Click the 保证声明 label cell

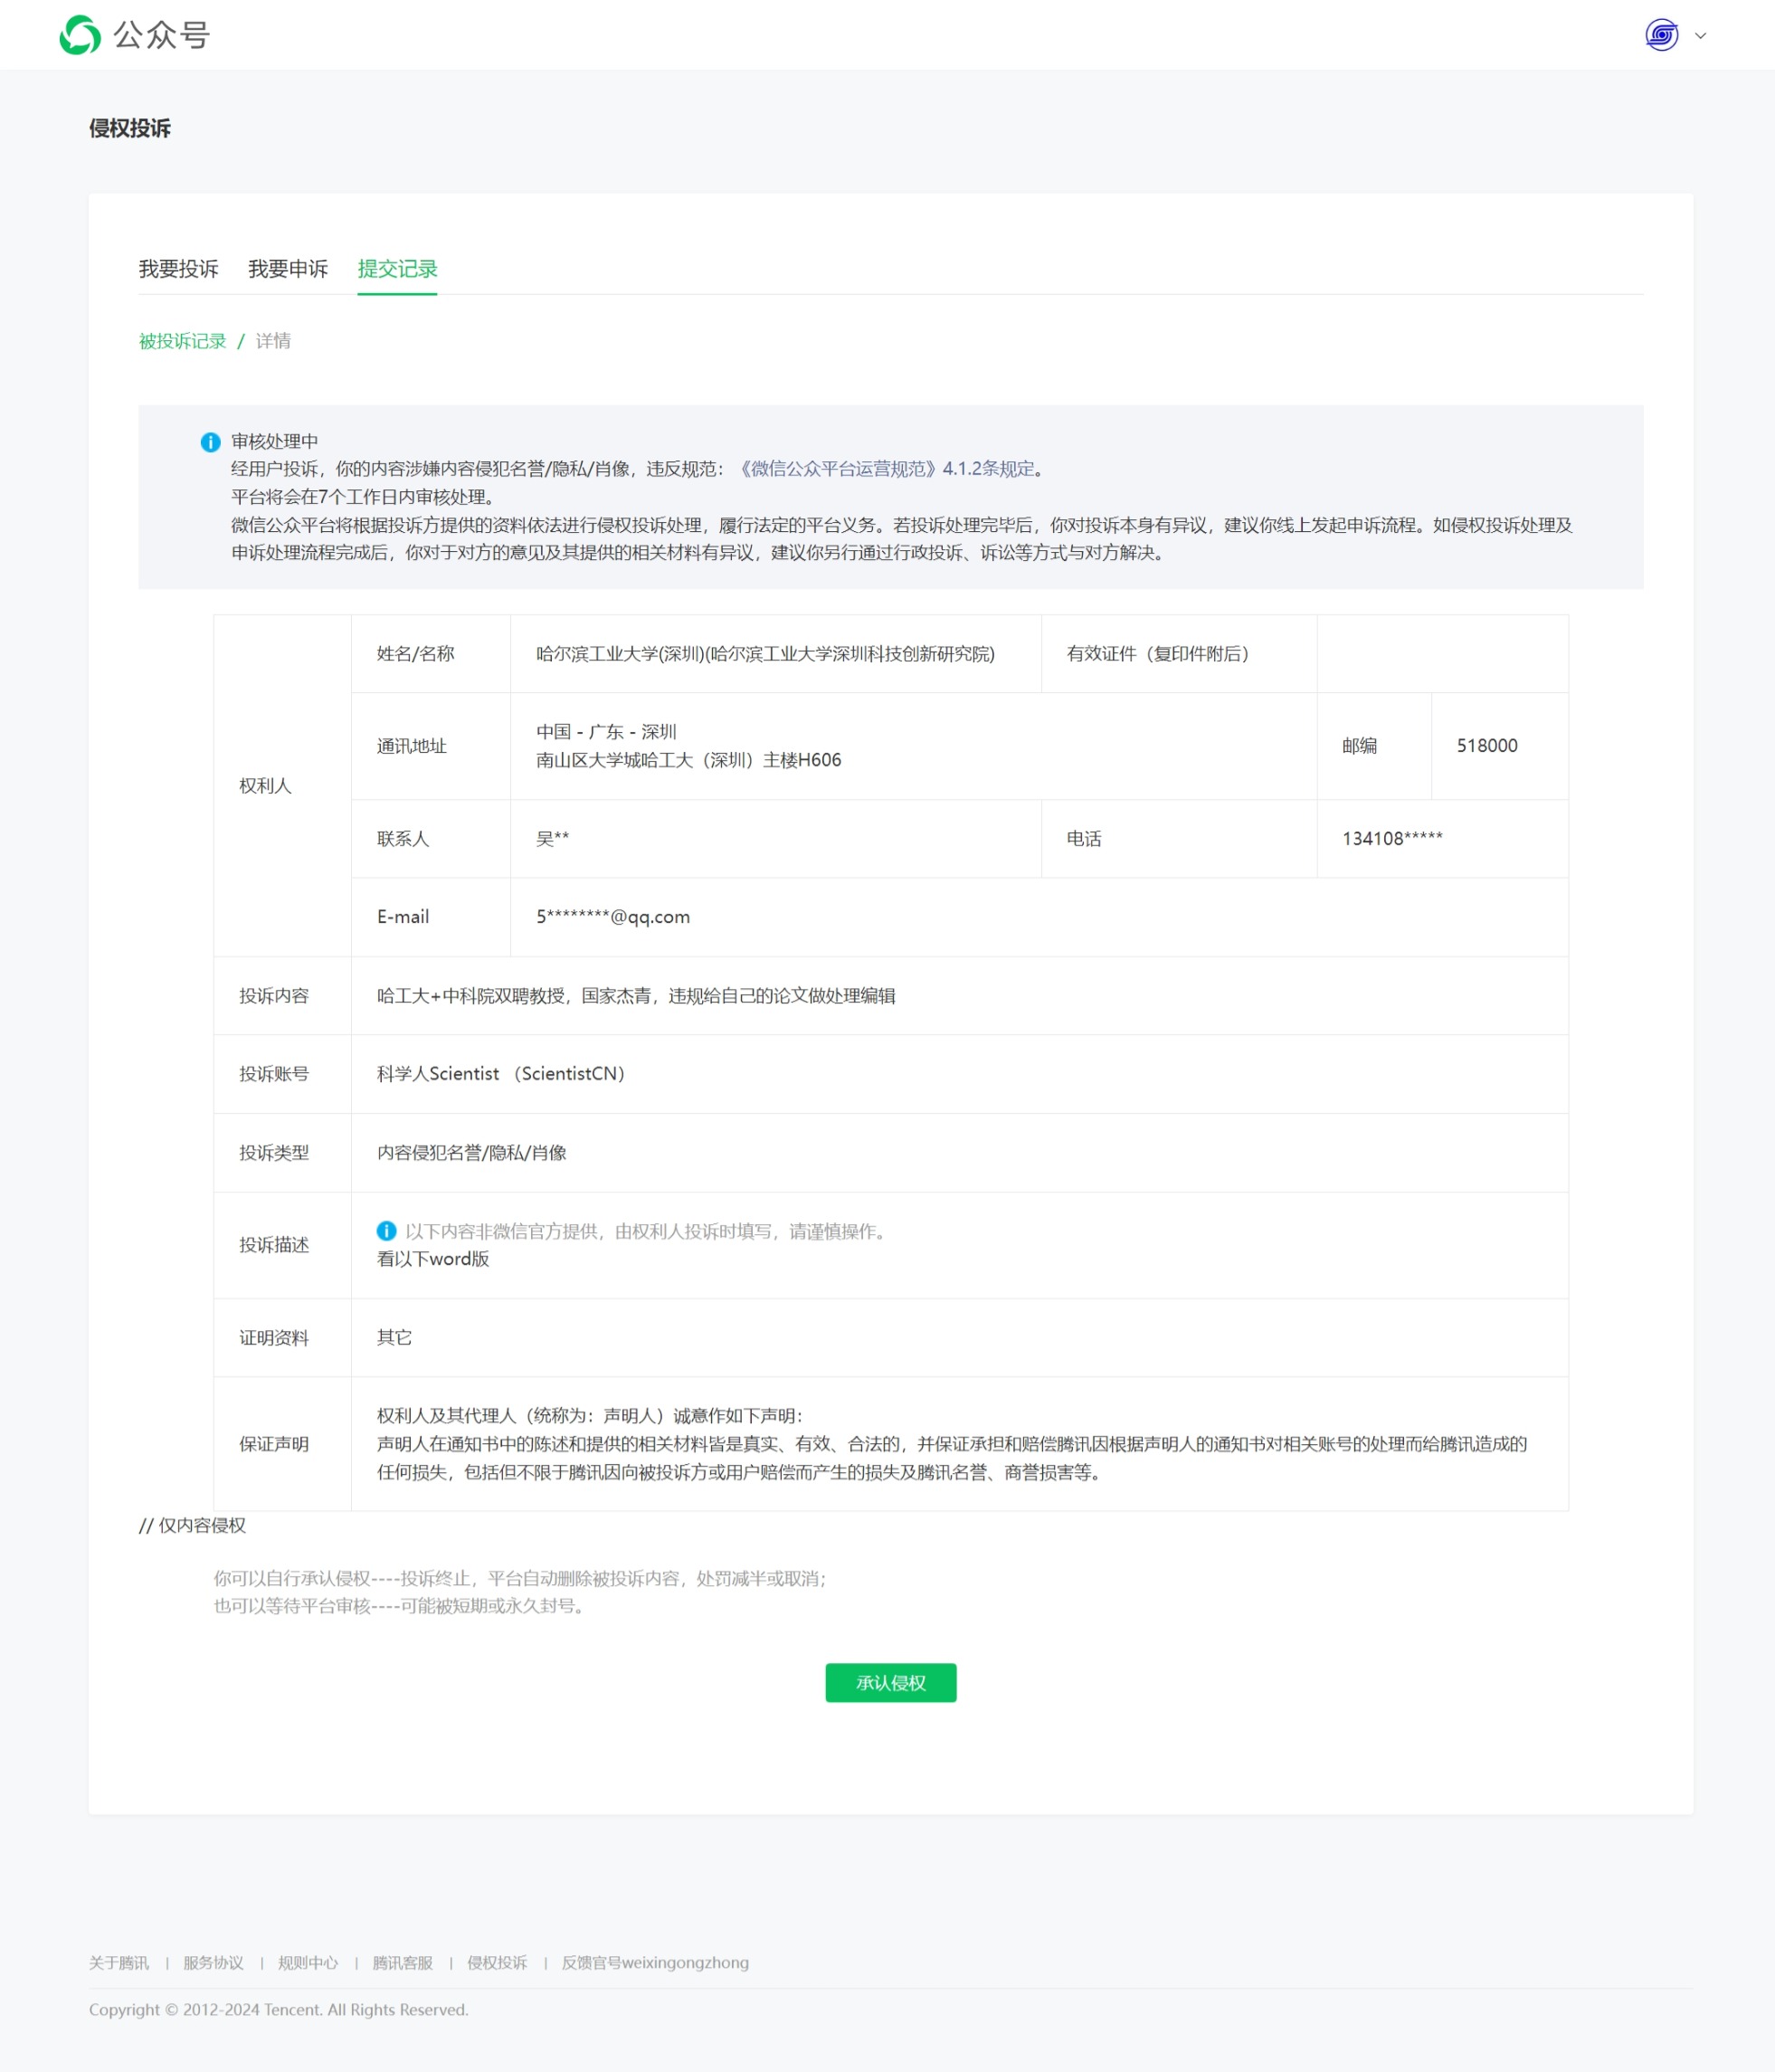point(282,1443)
